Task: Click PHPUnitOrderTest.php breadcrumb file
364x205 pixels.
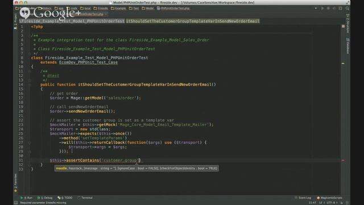Action: tap(173, 9)
